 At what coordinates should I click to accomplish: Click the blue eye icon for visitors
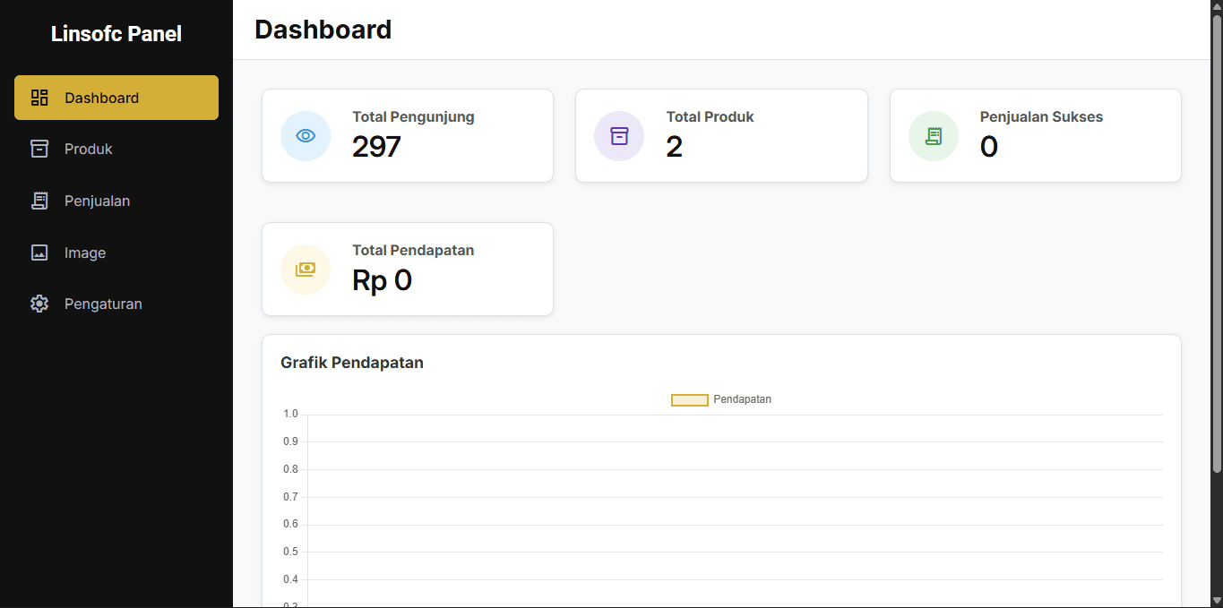(306, 136)
